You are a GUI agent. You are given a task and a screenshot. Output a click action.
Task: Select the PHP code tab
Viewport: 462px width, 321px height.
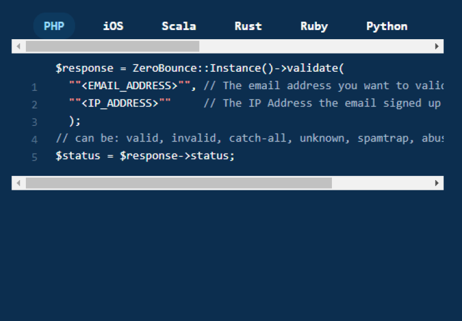(x=54, y=26)
